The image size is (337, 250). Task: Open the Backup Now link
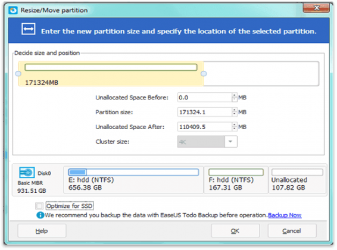pyautogui.click(x=285, y=215)
